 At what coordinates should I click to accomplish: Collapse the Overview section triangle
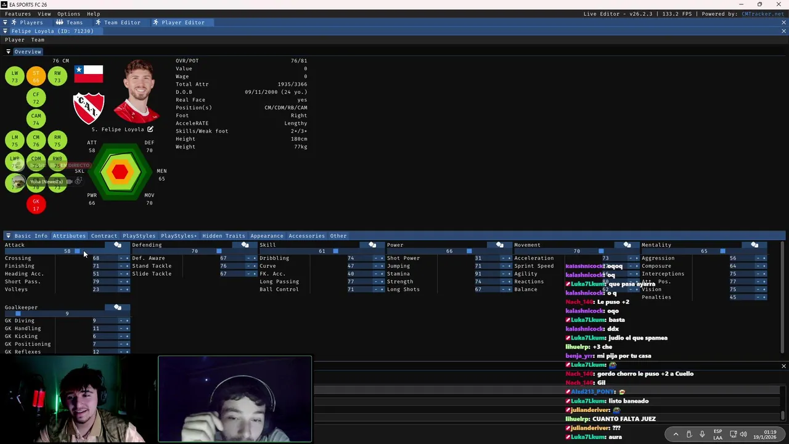[x=8, y=52]
